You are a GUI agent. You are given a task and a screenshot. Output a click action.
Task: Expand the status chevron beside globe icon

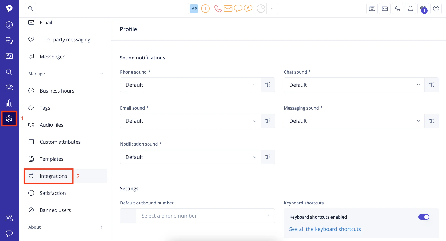[x=272, y=9]
